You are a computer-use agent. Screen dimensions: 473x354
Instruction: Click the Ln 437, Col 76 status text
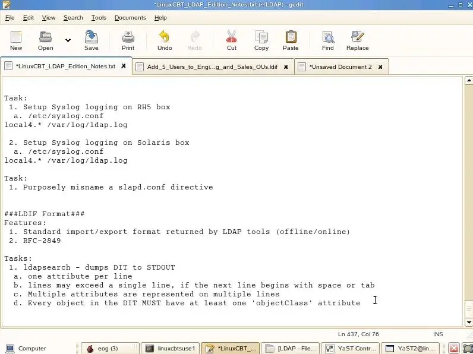[358, 334]
